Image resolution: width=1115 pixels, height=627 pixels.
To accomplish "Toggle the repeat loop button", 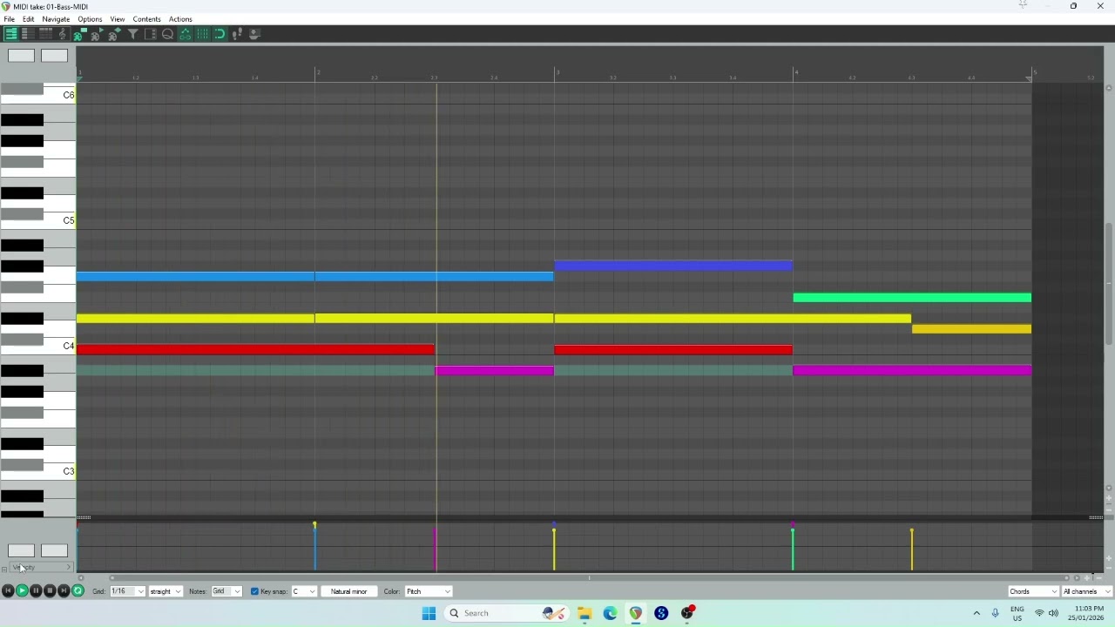I will point(78,591).
